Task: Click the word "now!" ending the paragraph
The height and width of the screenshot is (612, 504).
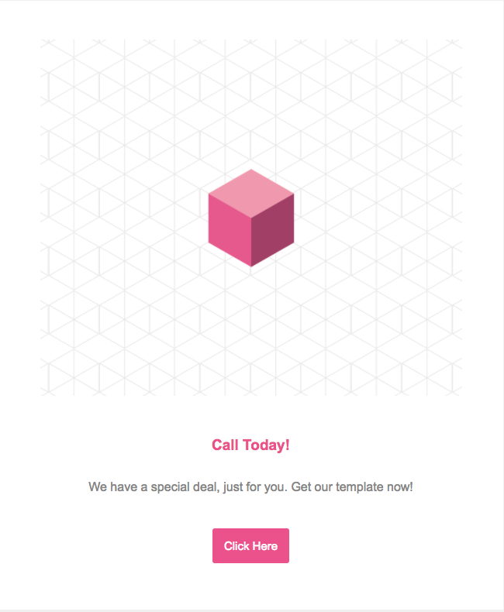Action: click(x=400, y=488)
